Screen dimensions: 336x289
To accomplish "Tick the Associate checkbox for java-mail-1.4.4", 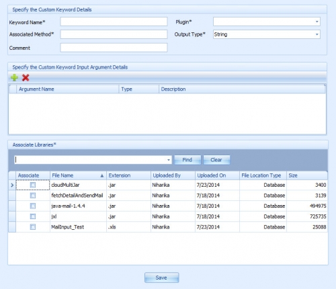I will pyautogui.click(x=33, y=206).
